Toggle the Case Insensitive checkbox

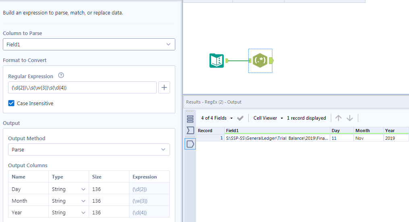pyautogui.click(x=12, y=103)
